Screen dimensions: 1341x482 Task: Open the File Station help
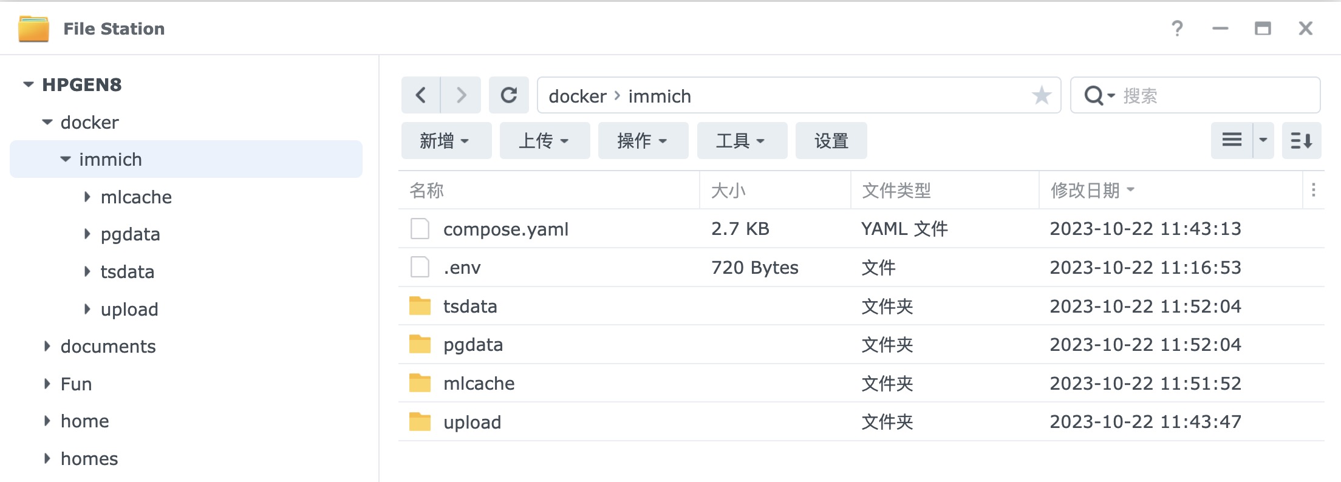pos(1177,29)
